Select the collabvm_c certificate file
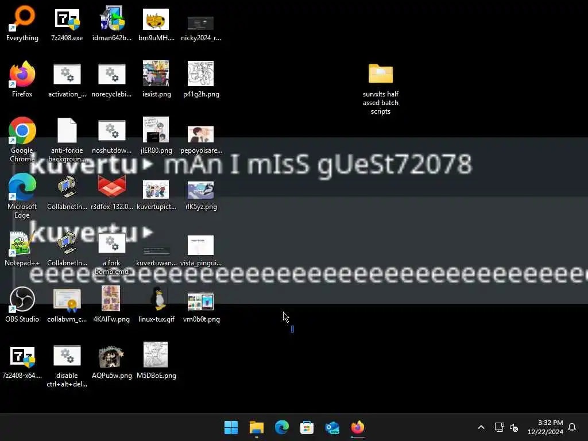This screenshot has height=441, width=588. 67,304
